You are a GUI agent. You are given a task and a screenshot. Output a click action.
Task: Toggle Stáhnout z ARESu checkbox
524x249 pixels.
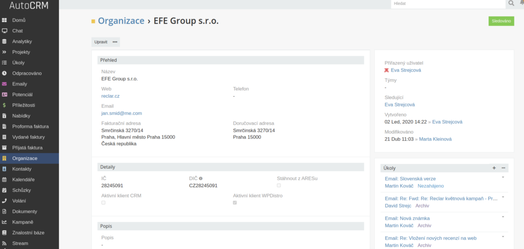(x=279, y=185)
